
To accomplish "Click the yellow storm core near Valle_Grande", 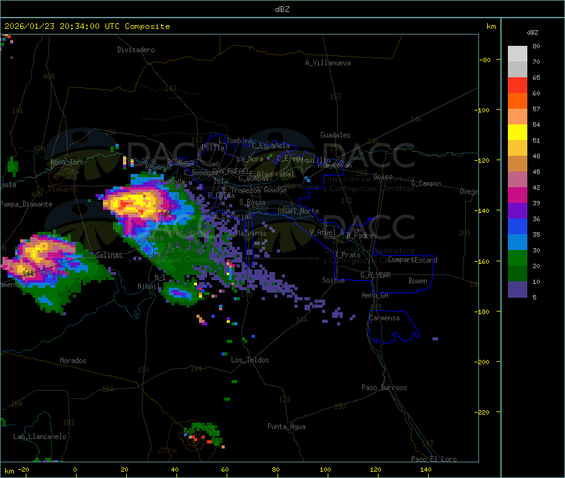I will point(133,204).
